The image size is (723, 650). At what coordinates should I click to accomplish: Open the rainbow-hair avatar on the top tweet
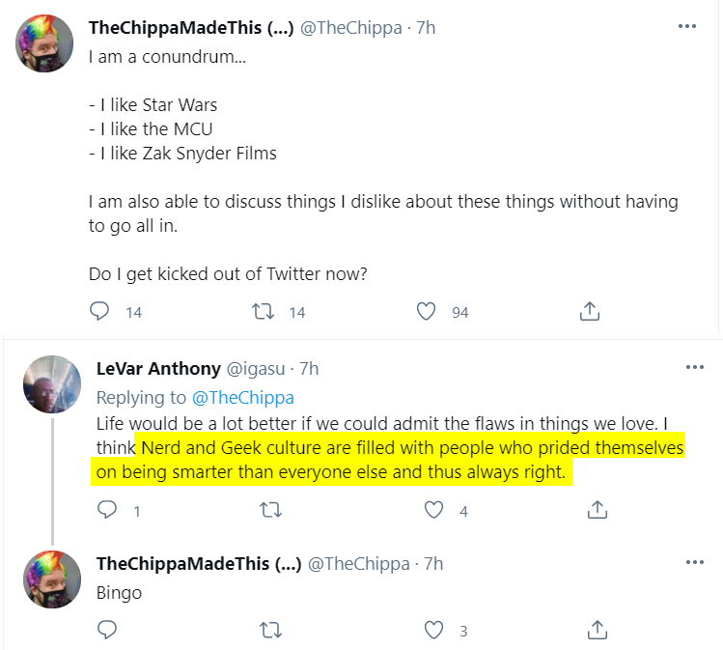[x=44, y=43]
